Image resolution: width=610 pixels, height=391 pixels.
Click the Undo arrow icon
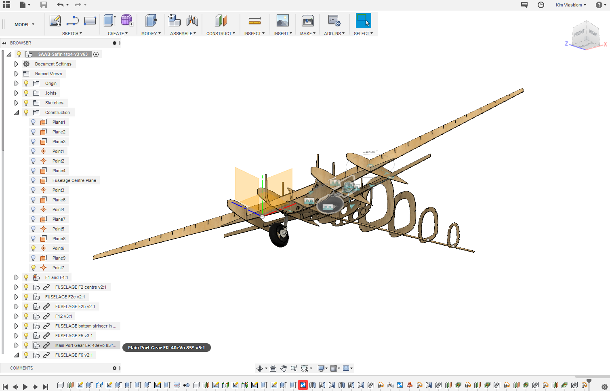(60, 5)
